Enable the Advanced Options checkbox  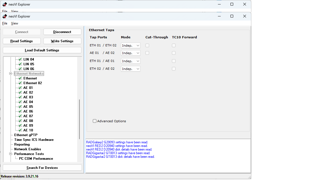95,121
